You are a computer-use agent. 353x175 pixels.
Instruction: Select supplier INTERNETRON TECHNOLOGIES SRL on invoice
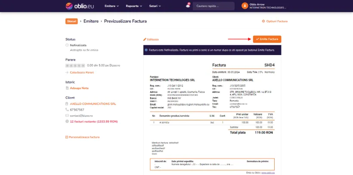point(173,80)
